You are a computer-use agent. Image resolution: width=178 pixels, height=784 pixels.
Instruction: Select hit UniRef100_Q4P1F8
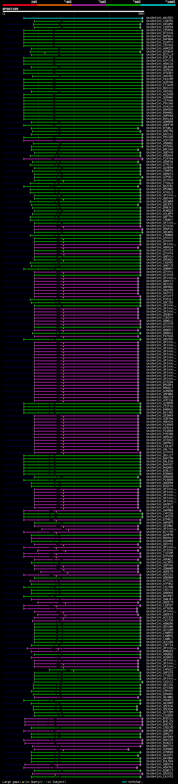coord(160,672)
